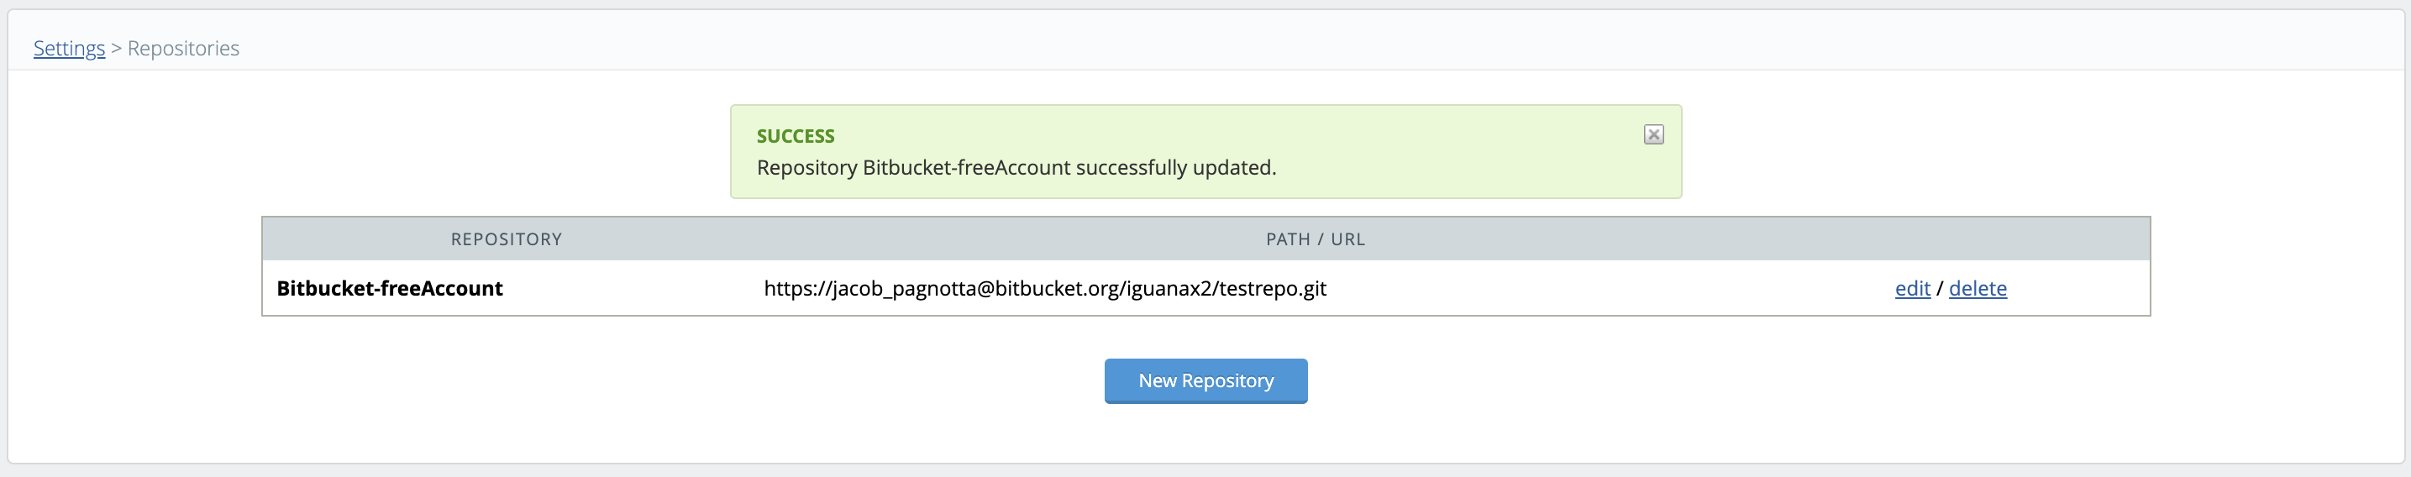This screenshot has height=477, width=2411.
Task: Delete the Bitbucket-freeAccount repository
Action: (x=1977, y=288)
